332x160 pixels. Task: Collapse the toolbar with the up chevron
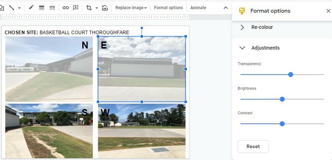click(226, 8)
